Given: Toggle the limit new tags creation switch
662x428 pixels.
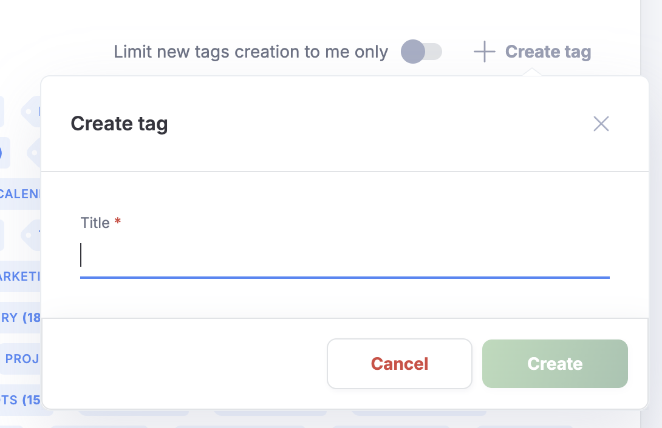Looking at the screenshot, I should [421, 52].
